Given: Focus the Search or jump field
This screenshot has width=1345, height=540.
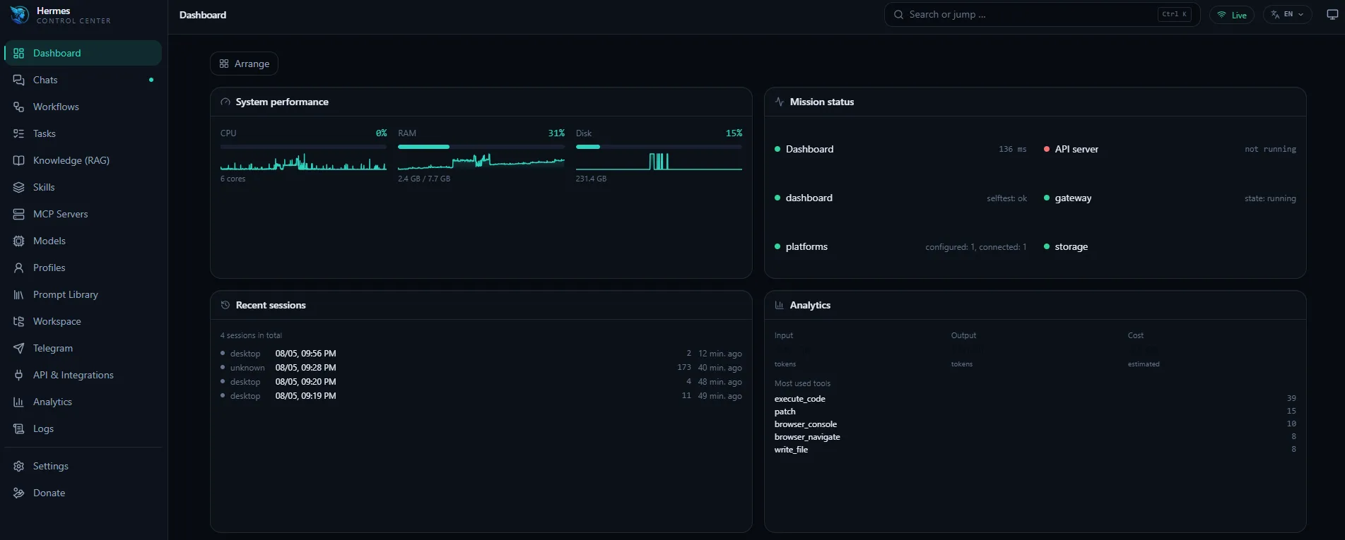Looking at the screenshot, I should point(1042,15).
